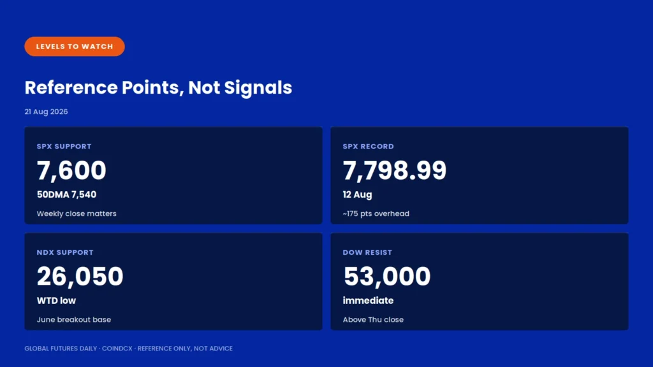The width and height of the screenshot is (653, 367).
Task: Open the NDX SUPPORT card label
Action: [65, 252]
